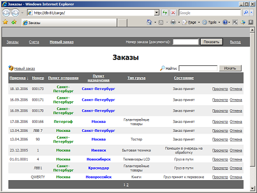Image resolution: width=257 pixels, height=193 pixels.
Task: Click the Home page icon
Action: tap(149, 22)
